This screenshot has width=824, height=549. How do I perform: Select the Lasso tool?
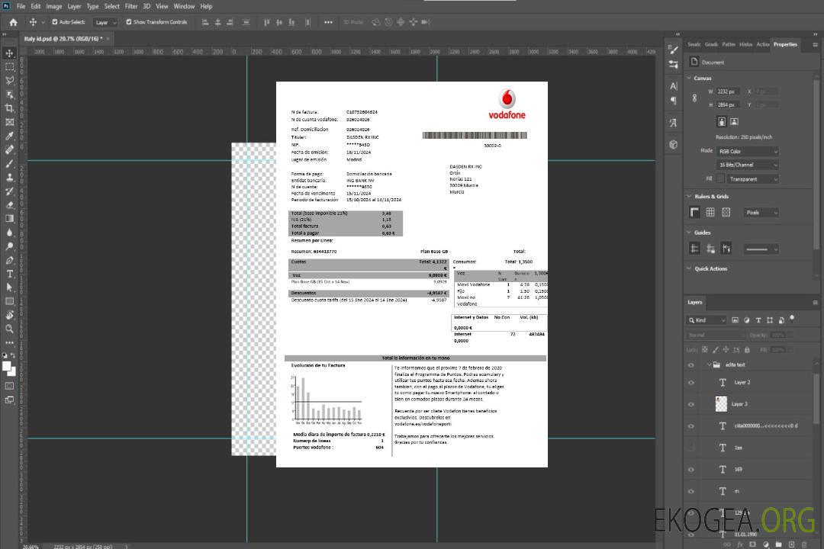[9, 80]
